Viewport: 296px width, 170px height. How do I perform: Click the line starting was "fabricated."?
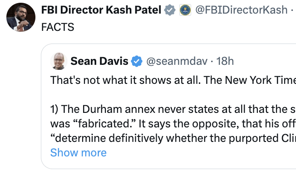coord(173,124)
